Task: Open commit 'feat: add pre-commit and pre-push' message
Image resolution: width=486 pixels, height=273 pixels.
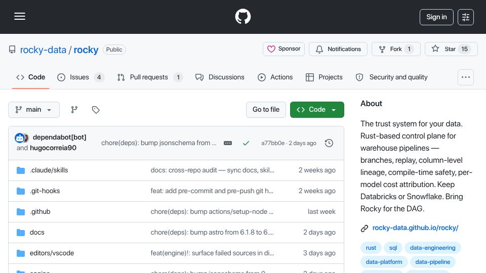Action: (212, 191)
